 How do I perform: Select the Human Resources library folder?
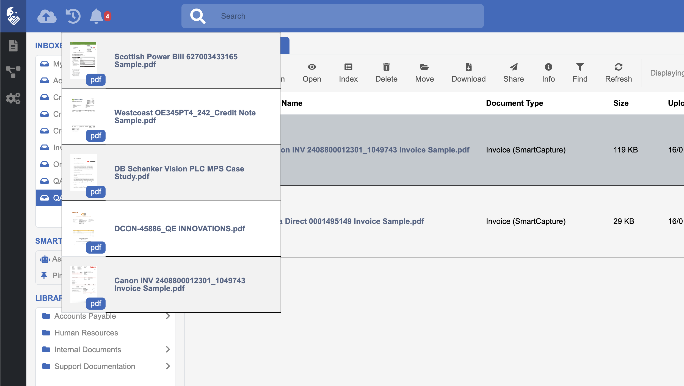(x=86, y=333)
